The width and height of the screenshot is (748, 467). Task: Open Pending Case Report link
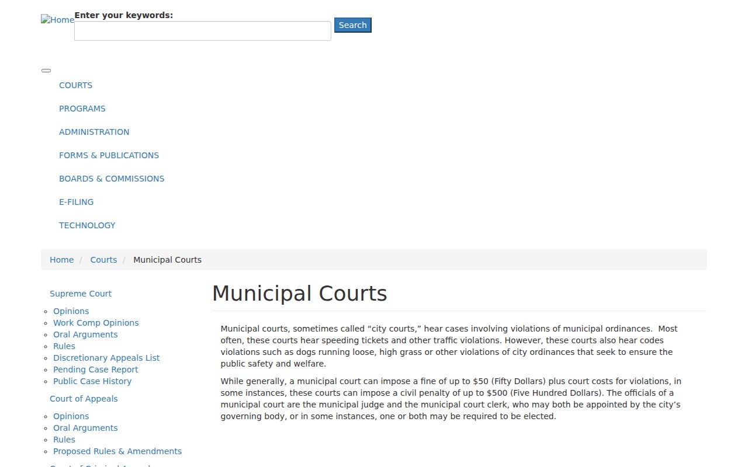click(x=96, y=370)
